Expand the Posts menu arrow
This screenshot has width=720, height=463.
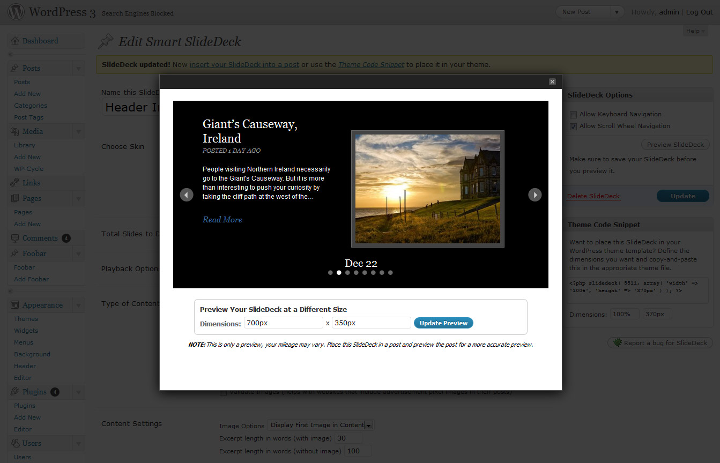[x=78, y=69]
